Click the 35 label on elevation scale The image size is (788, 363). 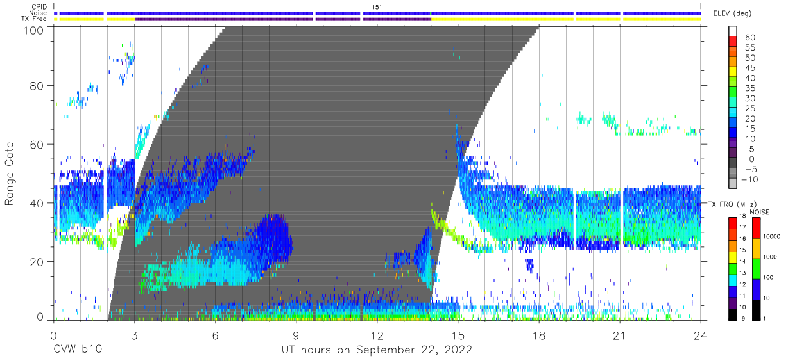point(749,88)
